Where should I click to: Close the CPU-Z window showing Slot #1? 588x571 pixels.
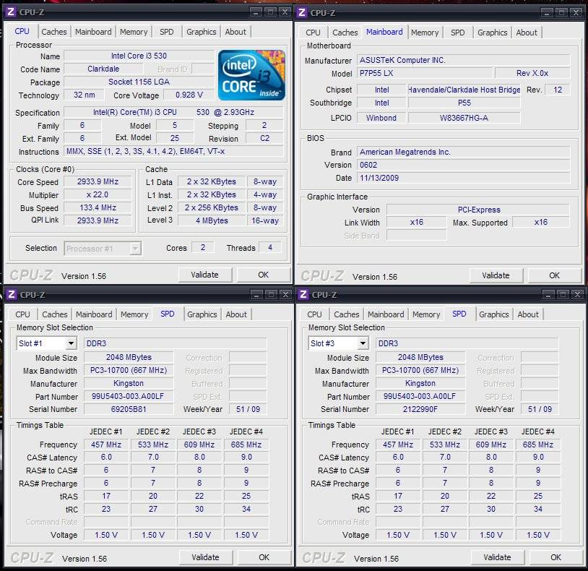pos(285,294)
